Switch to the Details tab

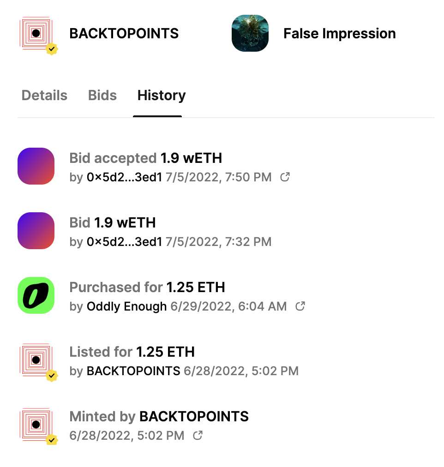(x=44, y=96)
